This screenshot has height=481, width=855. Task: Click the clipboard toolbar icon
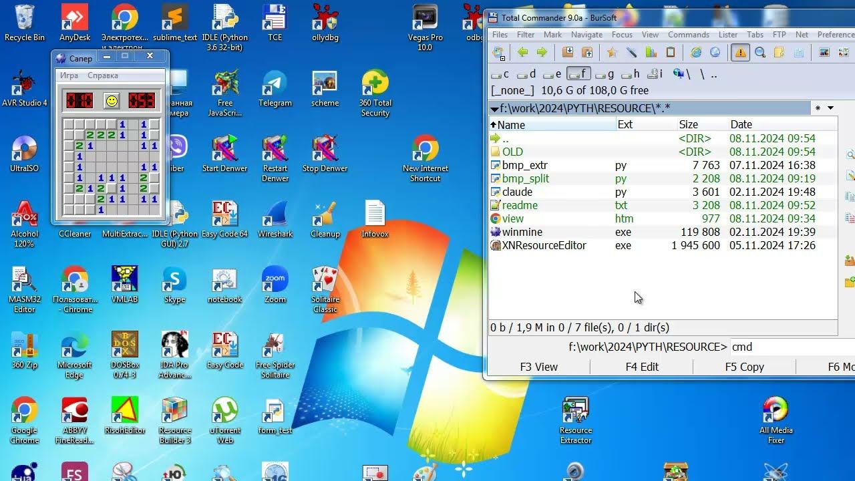(x=671, y=53)
